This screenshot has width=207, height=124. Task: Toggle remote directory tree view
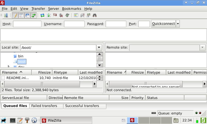[x=27, y=15]
